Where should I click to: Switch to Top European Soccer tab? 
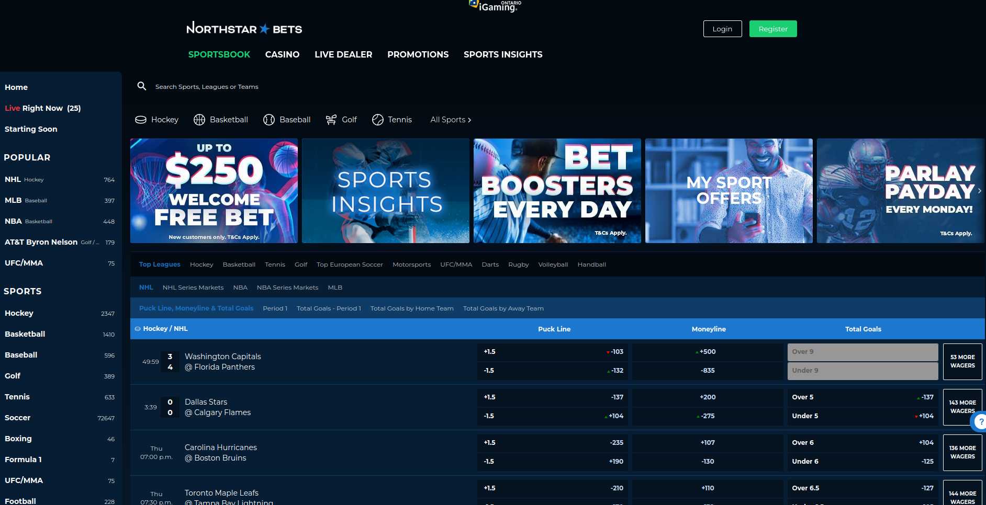[350, 265]
